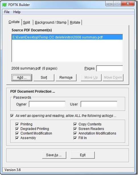Click the 2008 summary.pdf (6 pages) label
Image resolution: width=138 pixels, height=175 pixels.
coord(34,68)
